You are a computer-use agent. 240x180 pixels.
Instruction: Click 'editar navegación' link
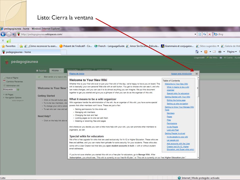click(18, 100)
